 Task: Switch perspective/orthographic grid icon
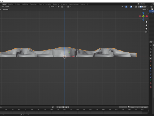(x=146, y=32)
